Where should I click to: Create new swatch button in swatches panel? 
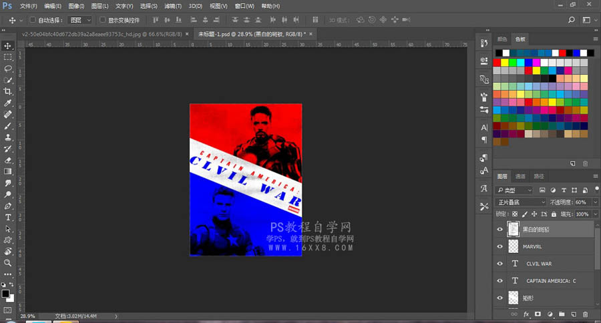coord(573,164)
